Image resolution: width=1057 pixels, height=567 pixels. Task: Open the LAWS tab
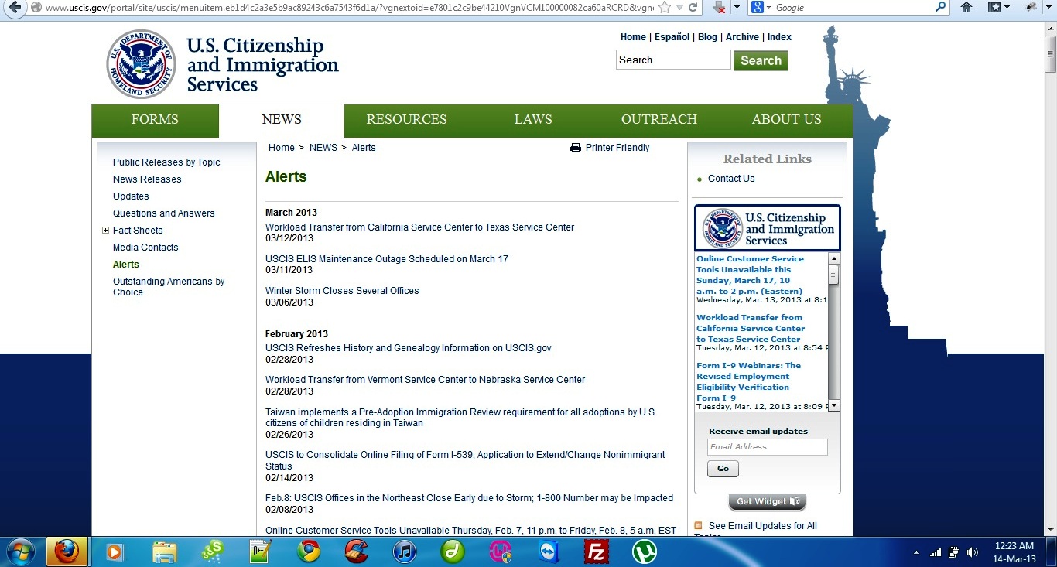[533, 120]
